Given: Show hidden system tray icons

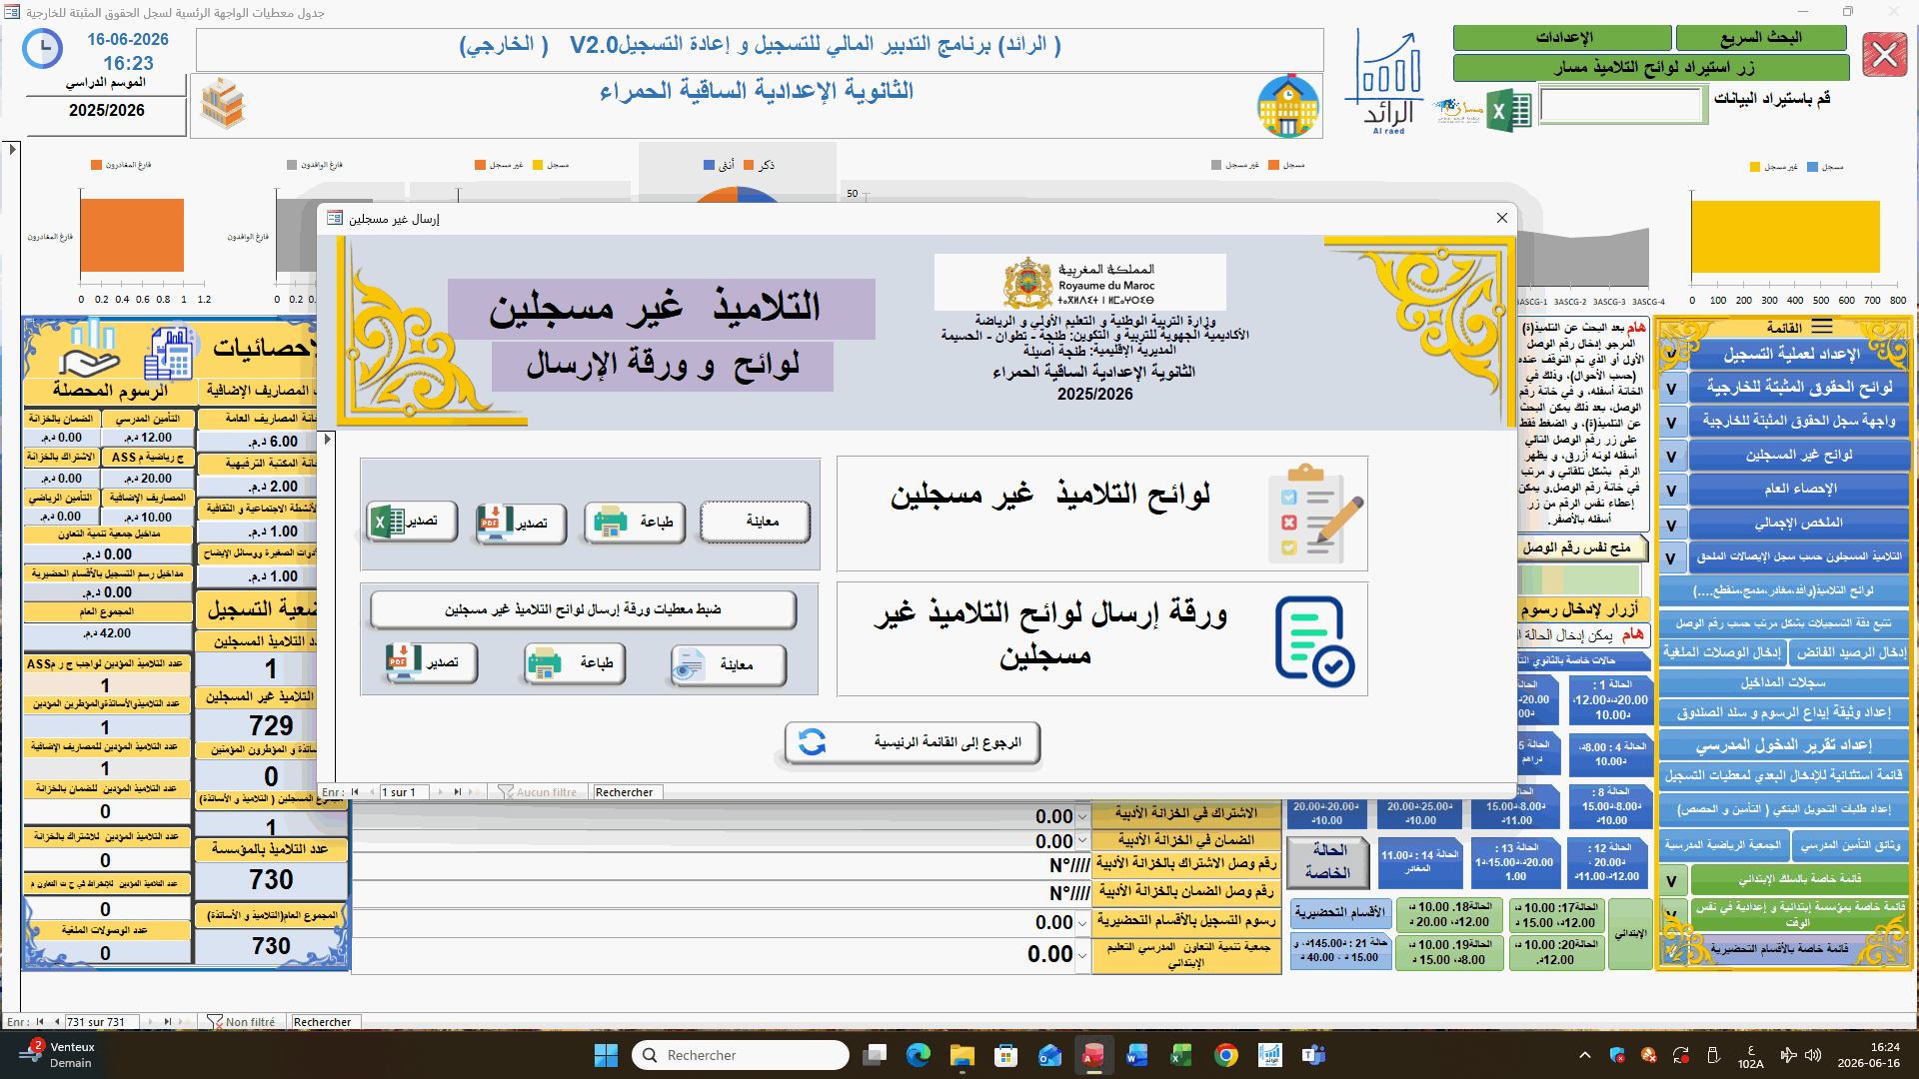Looking at the screenshot, I should (1585, 1055).
